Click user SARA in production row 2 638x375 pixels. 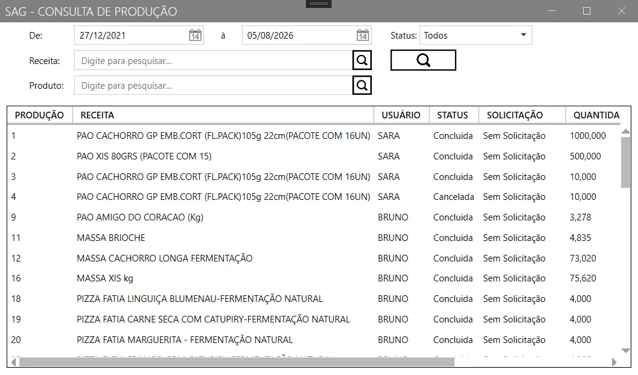[389, 156]
